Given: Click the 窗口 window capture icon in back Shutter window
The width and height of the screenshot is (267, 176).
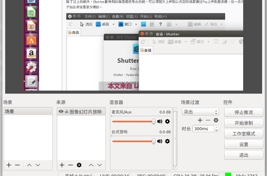Looking at the screenshot, I should tap(121, 24).
